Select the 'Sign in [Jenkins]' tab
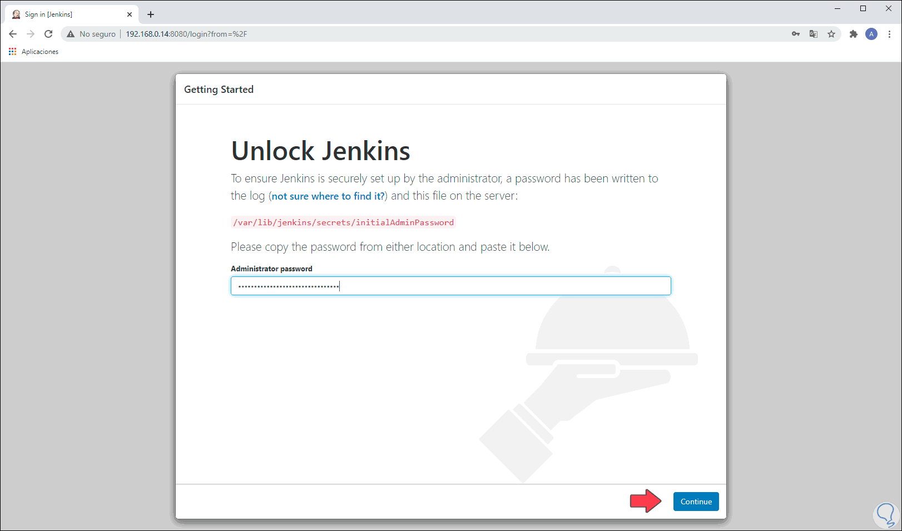This screenshot has height=531, width=902. 72,14
